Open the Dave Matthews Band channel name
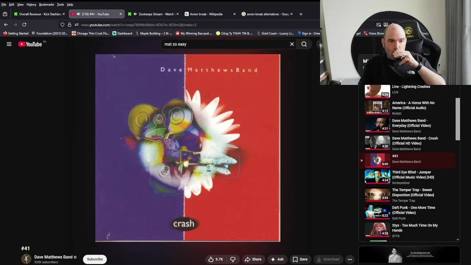Viewport: 471px width, 265px height. 53,257
